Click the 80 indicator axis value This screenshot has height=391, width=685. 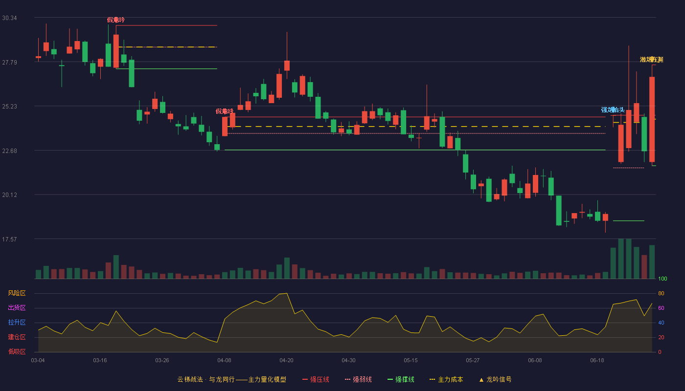[x=661, y=293]
